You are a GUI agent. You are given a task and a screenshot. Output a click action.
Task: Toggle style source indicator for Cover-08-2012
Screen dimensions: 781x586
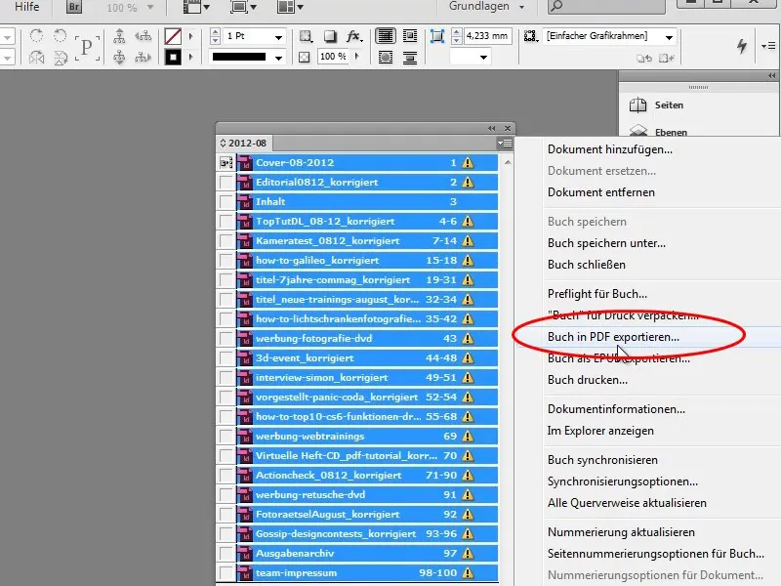pyautogui.click(x=226, y=163)
